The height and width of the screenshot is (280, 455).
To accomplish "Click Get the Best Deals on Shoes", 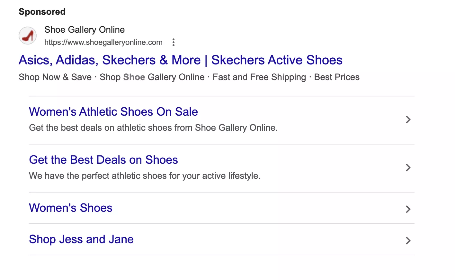I will click(103, 160).
